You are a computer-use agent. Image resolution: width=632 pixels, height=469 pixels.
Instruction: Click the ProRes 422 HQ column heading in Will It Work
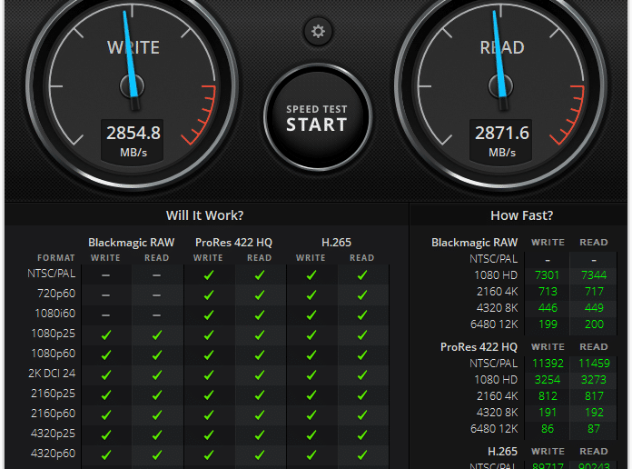pos(233,242)
